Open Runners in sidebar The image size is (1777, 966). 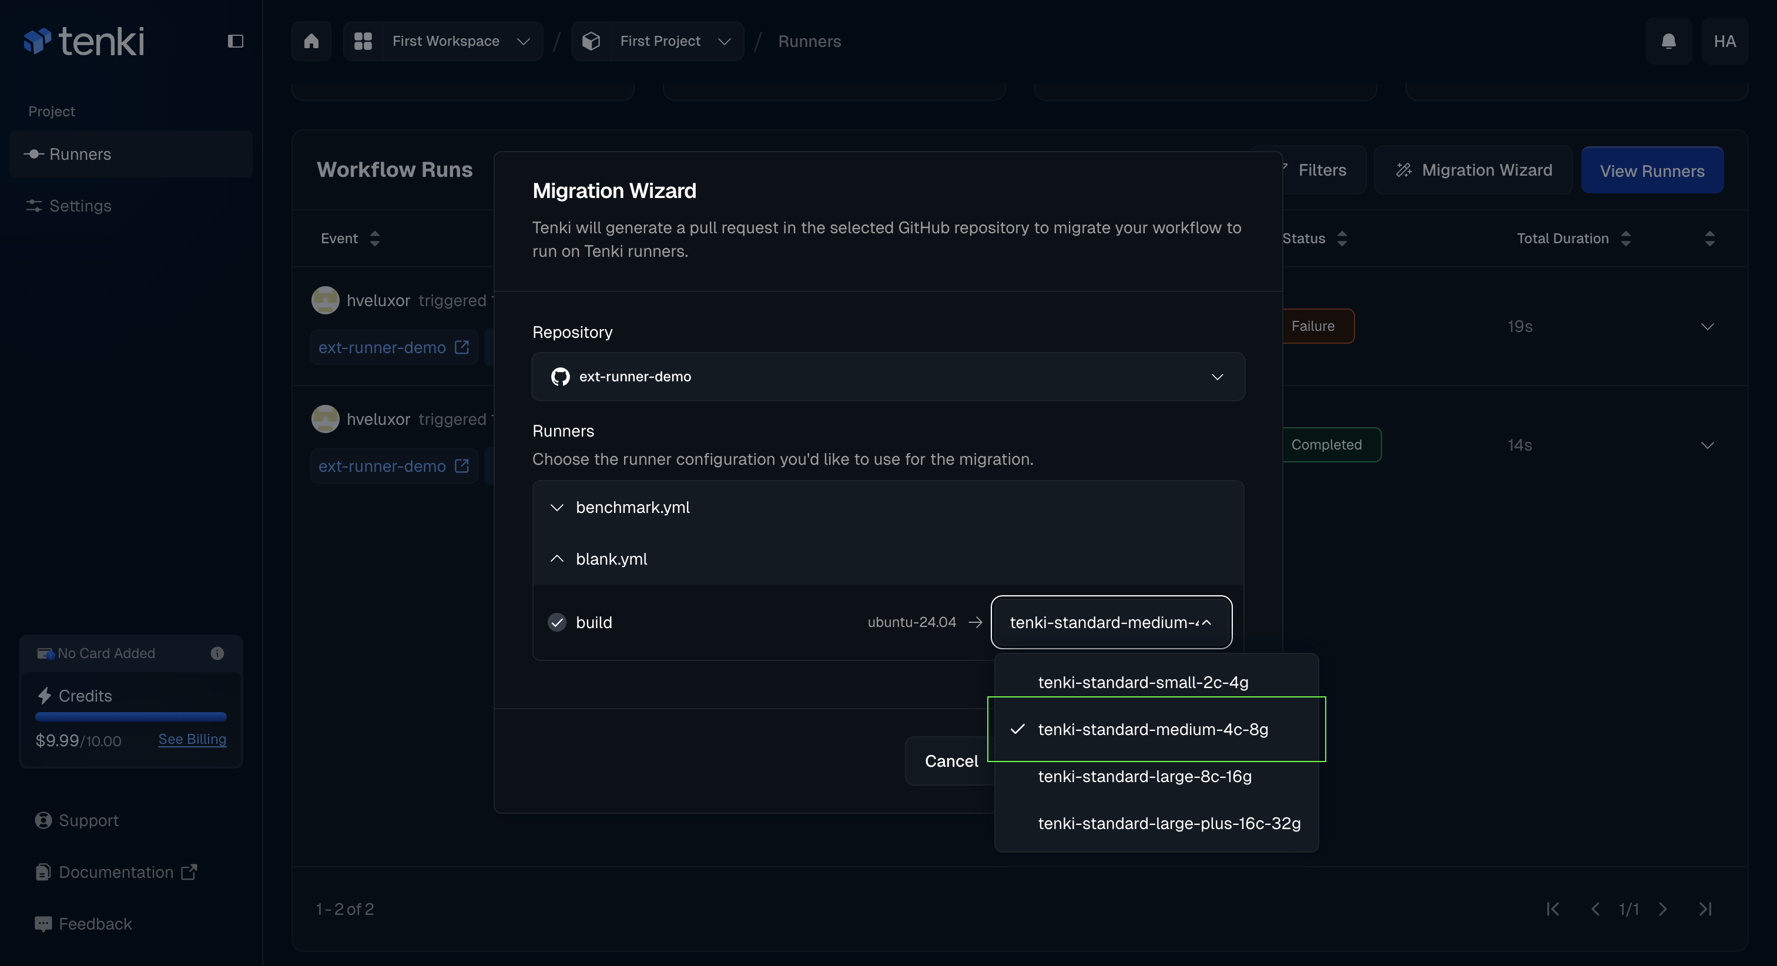131,154
